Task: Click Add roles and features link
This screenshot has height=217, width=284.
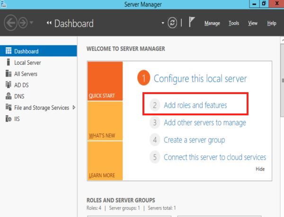Action: 195,105
